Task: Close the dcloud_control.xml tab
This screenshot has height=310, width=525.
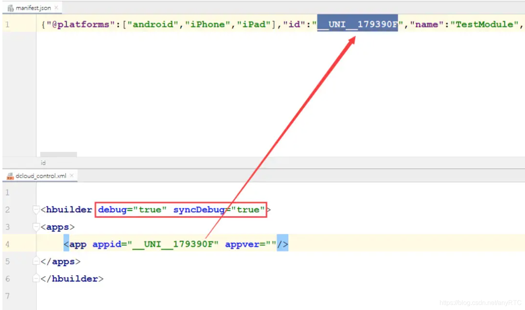Action: click(72, 176)
